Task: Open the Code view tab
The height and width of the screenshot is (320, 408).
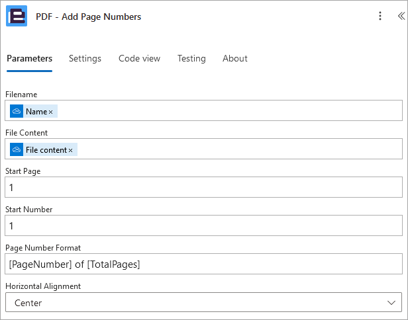Action: coord(140,58)
